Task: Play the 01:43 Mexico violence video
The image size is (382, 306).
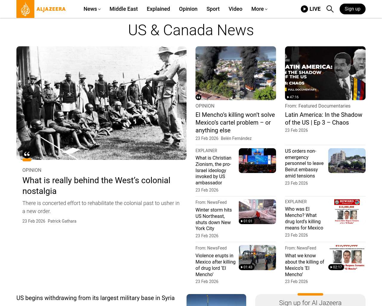Action: click(247, 267)
